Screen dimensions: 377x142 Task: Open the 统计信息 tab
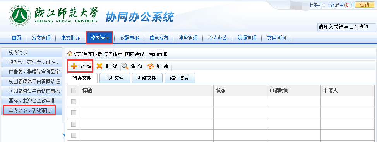[x=179, y=78]
